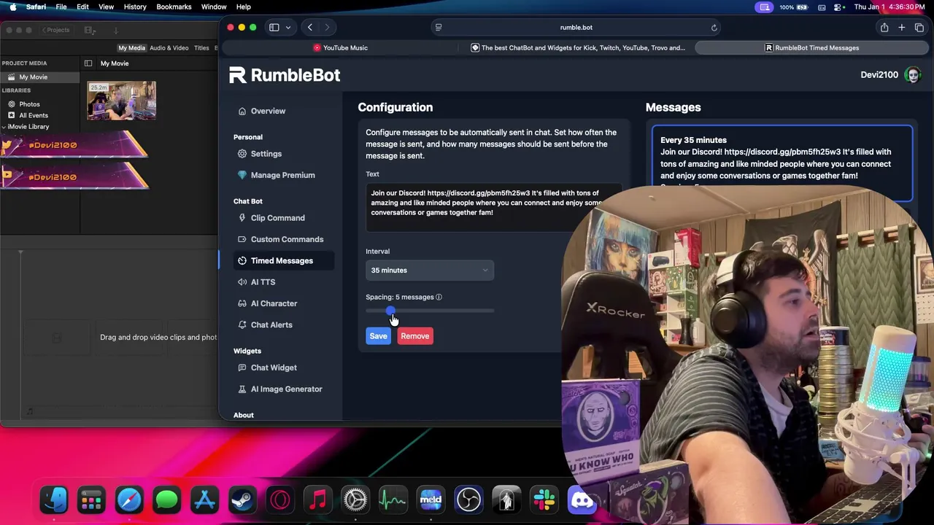Launch Opera browser from the Dock
Image resolution: width=934 pixels, height=525 pixels.
coord(280,500)
